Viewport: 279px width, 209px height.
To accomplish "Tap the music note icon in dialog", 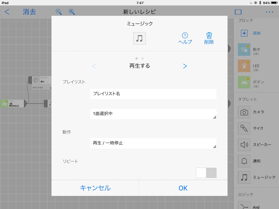I will 139,38.
